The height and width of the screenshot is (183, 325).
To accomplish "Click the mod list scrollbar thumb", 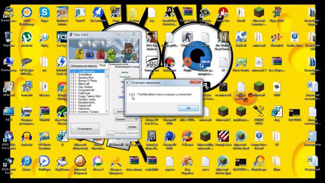I will coord(107,76).
